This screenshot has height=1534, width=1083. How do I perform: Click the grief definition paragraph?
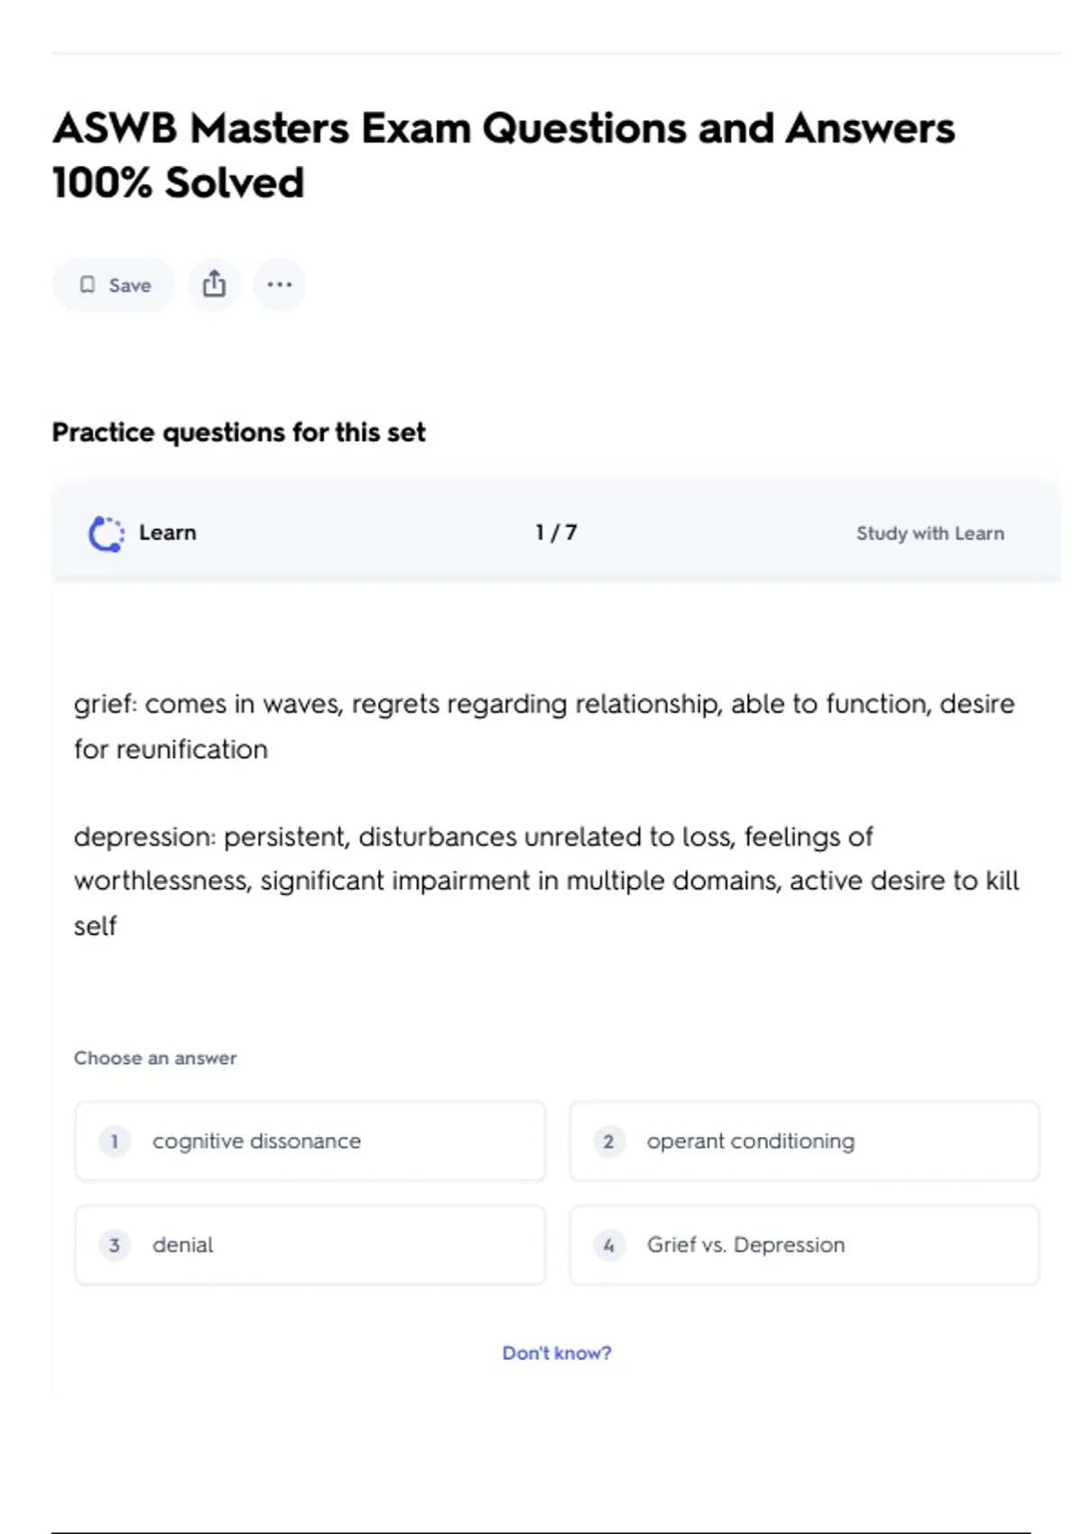pyautogui.click(x=544, y=725)
